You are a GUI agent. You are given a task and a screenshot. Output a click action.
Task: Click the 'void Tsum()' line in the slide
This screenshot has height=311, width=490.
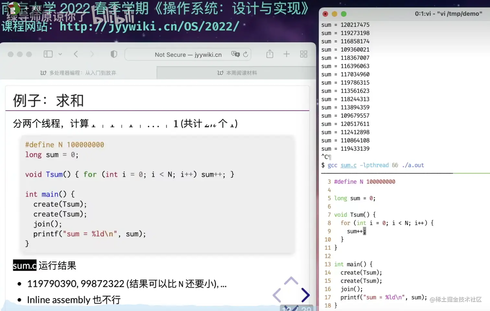(130, 174)
